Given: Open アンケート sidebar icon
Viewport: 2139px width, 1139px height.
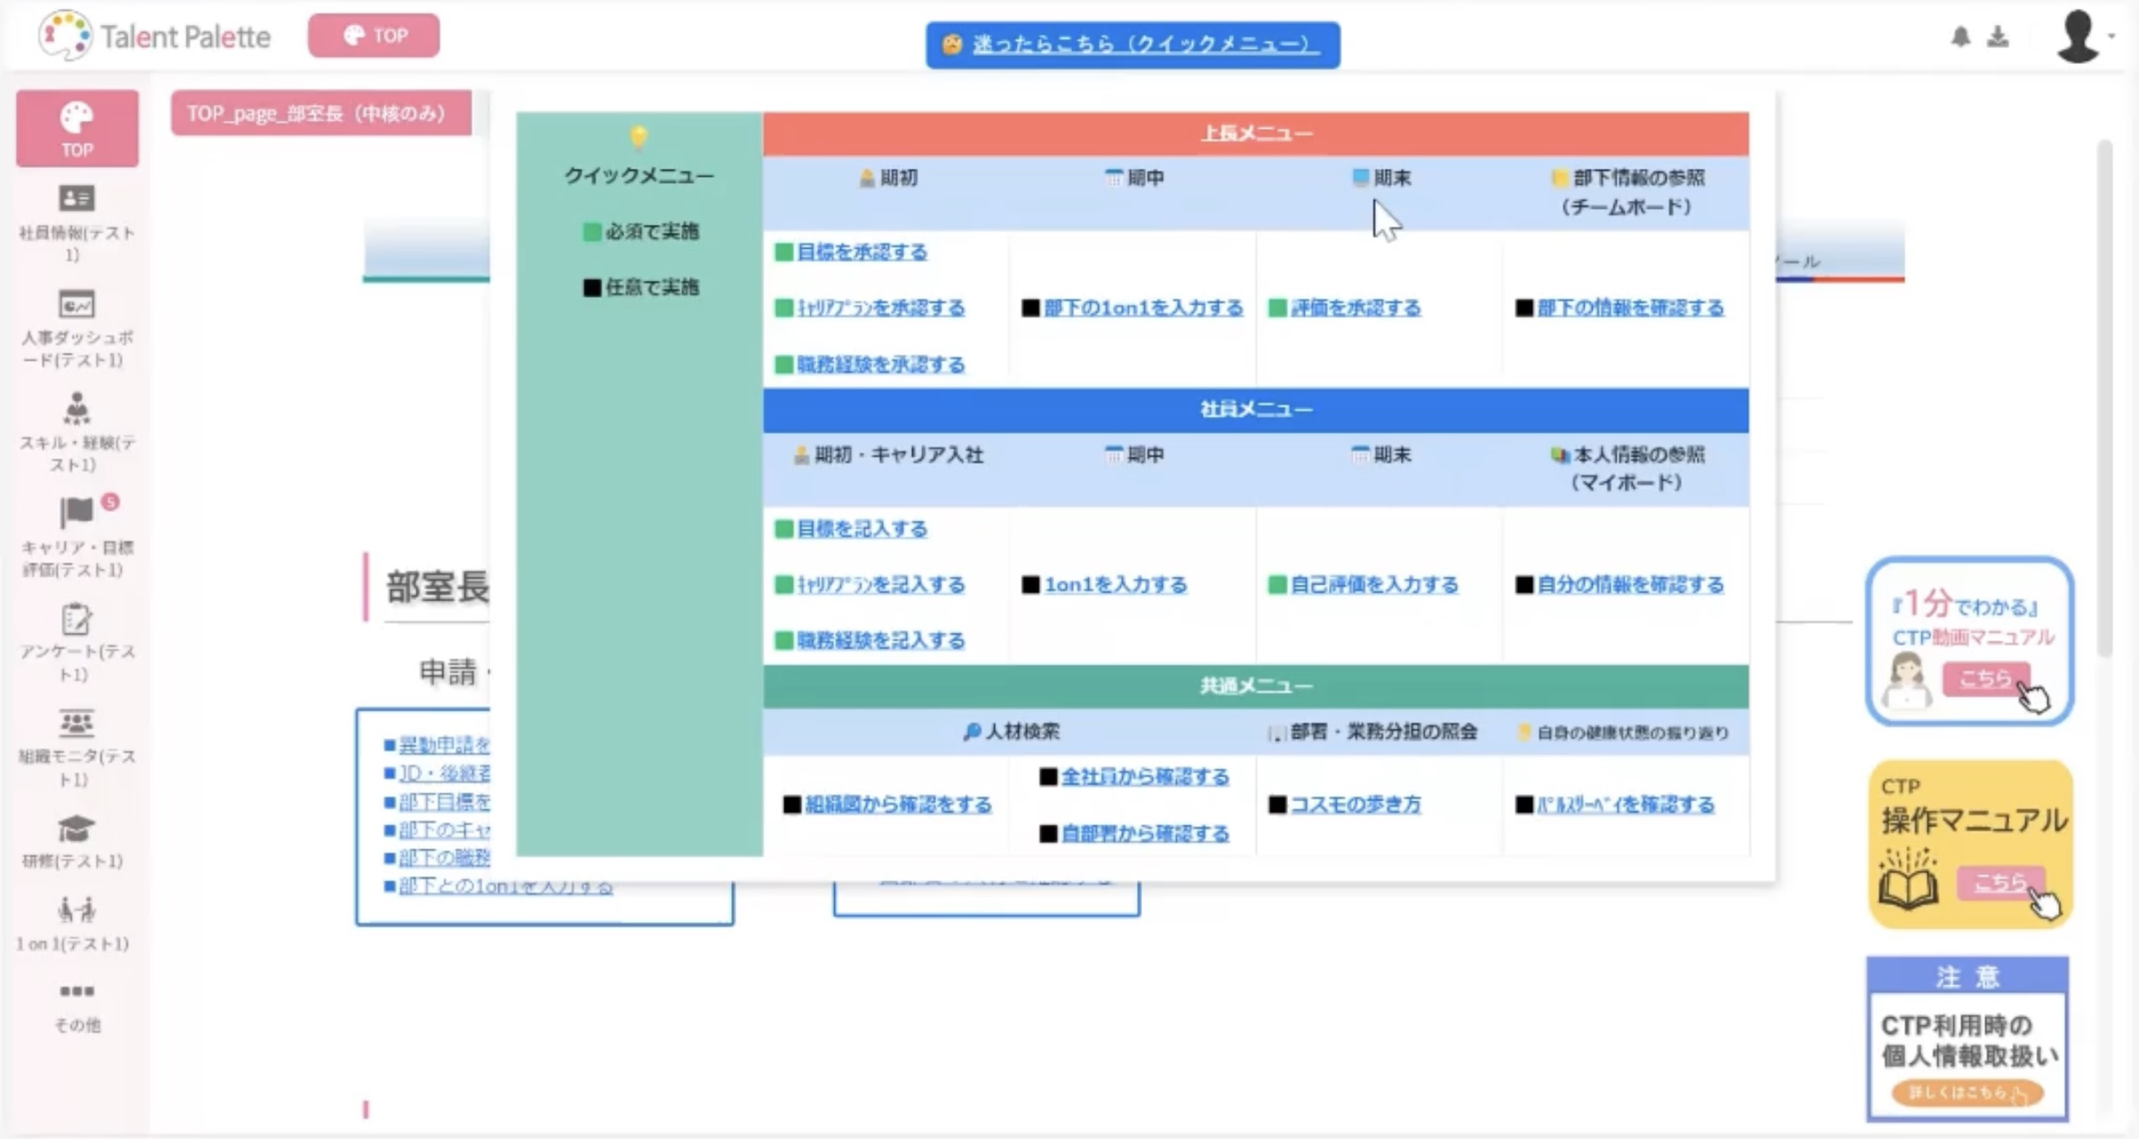Looking at the screenshot, I should click(x=76, y=619).
